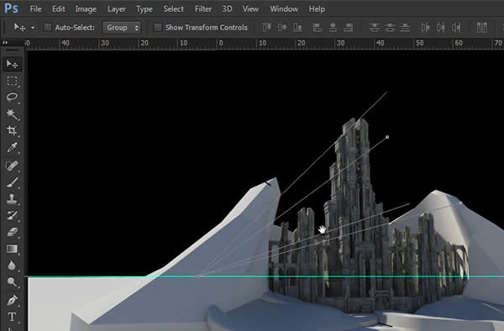Select the Eyedropper tool
The image size is (504, 331).
coord(12,148)
